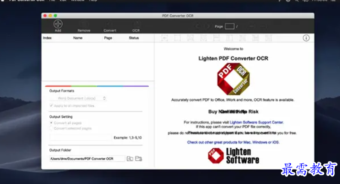Click the Add file icon
Screen dimensions: 340x184
[x=58, y=24]
